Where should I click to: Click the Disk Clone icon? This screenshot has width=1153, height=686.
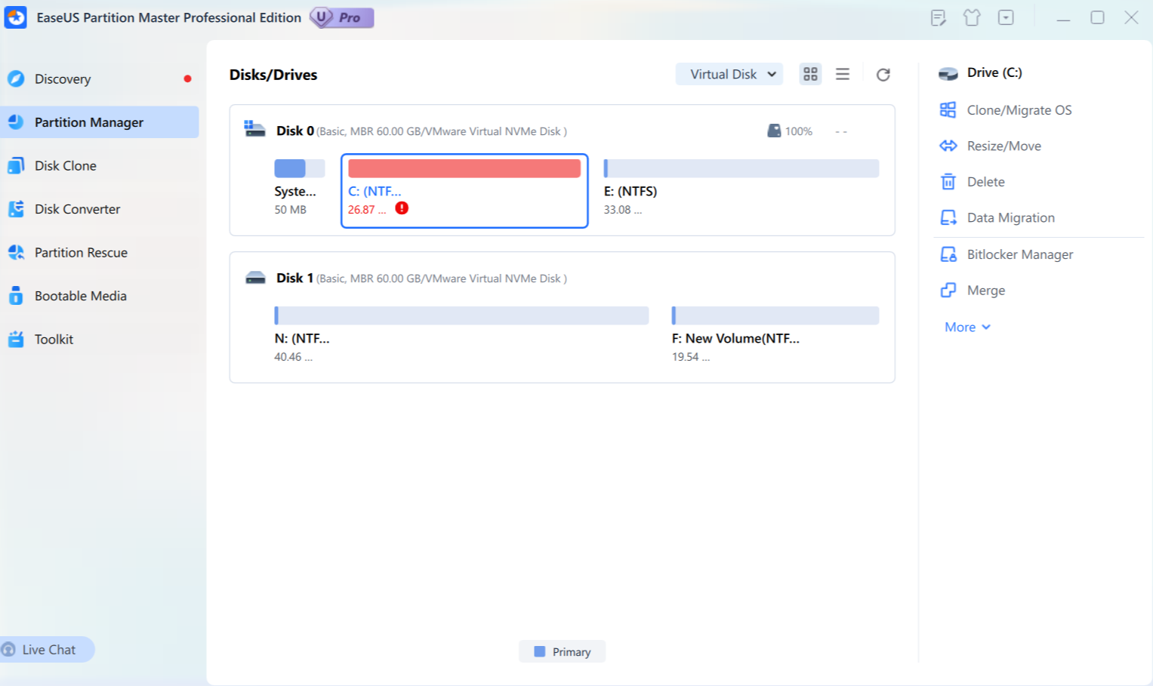(x=16, y=166)
